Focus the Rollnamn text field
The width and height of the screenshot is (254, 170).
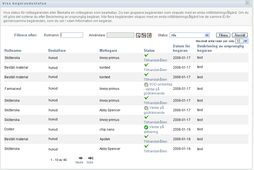pyautogui.click(x=72, y=35)
